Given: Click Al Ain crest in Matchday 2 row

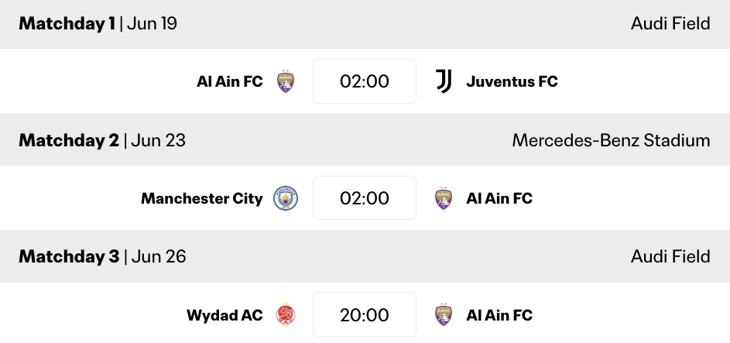Looking at the screenshot, I should point(444,199).
